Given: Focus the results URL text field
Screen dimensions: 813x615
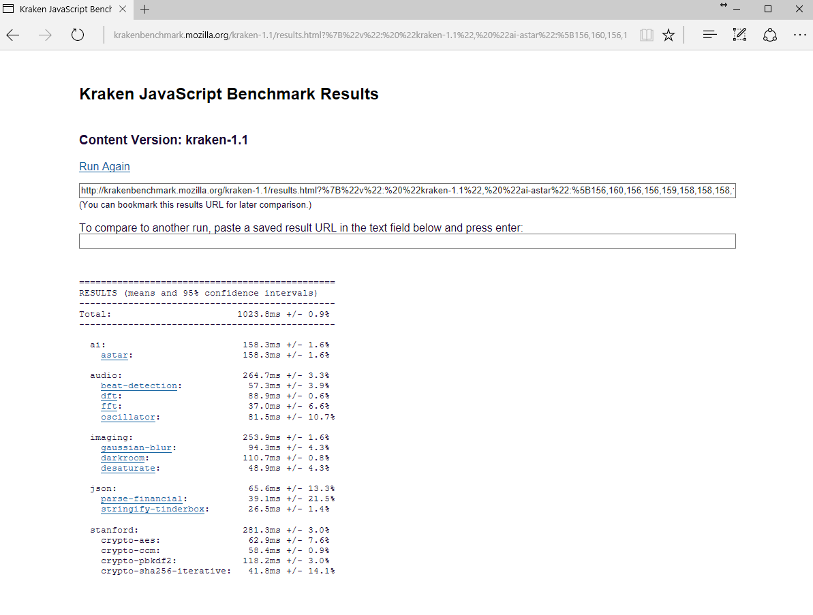Looking at the screenshot, I should [407, 191].
